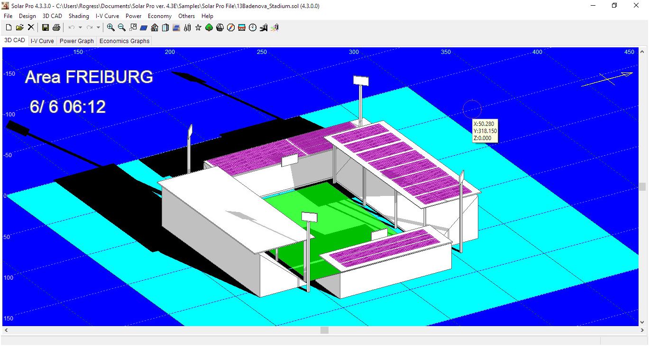Select the thermometer icon on the toolbar

(x=187, y=27)
